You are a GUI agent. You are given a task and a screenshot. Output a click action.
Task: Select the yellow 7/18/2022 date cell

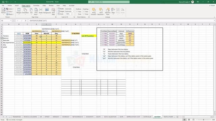[76, 34]
